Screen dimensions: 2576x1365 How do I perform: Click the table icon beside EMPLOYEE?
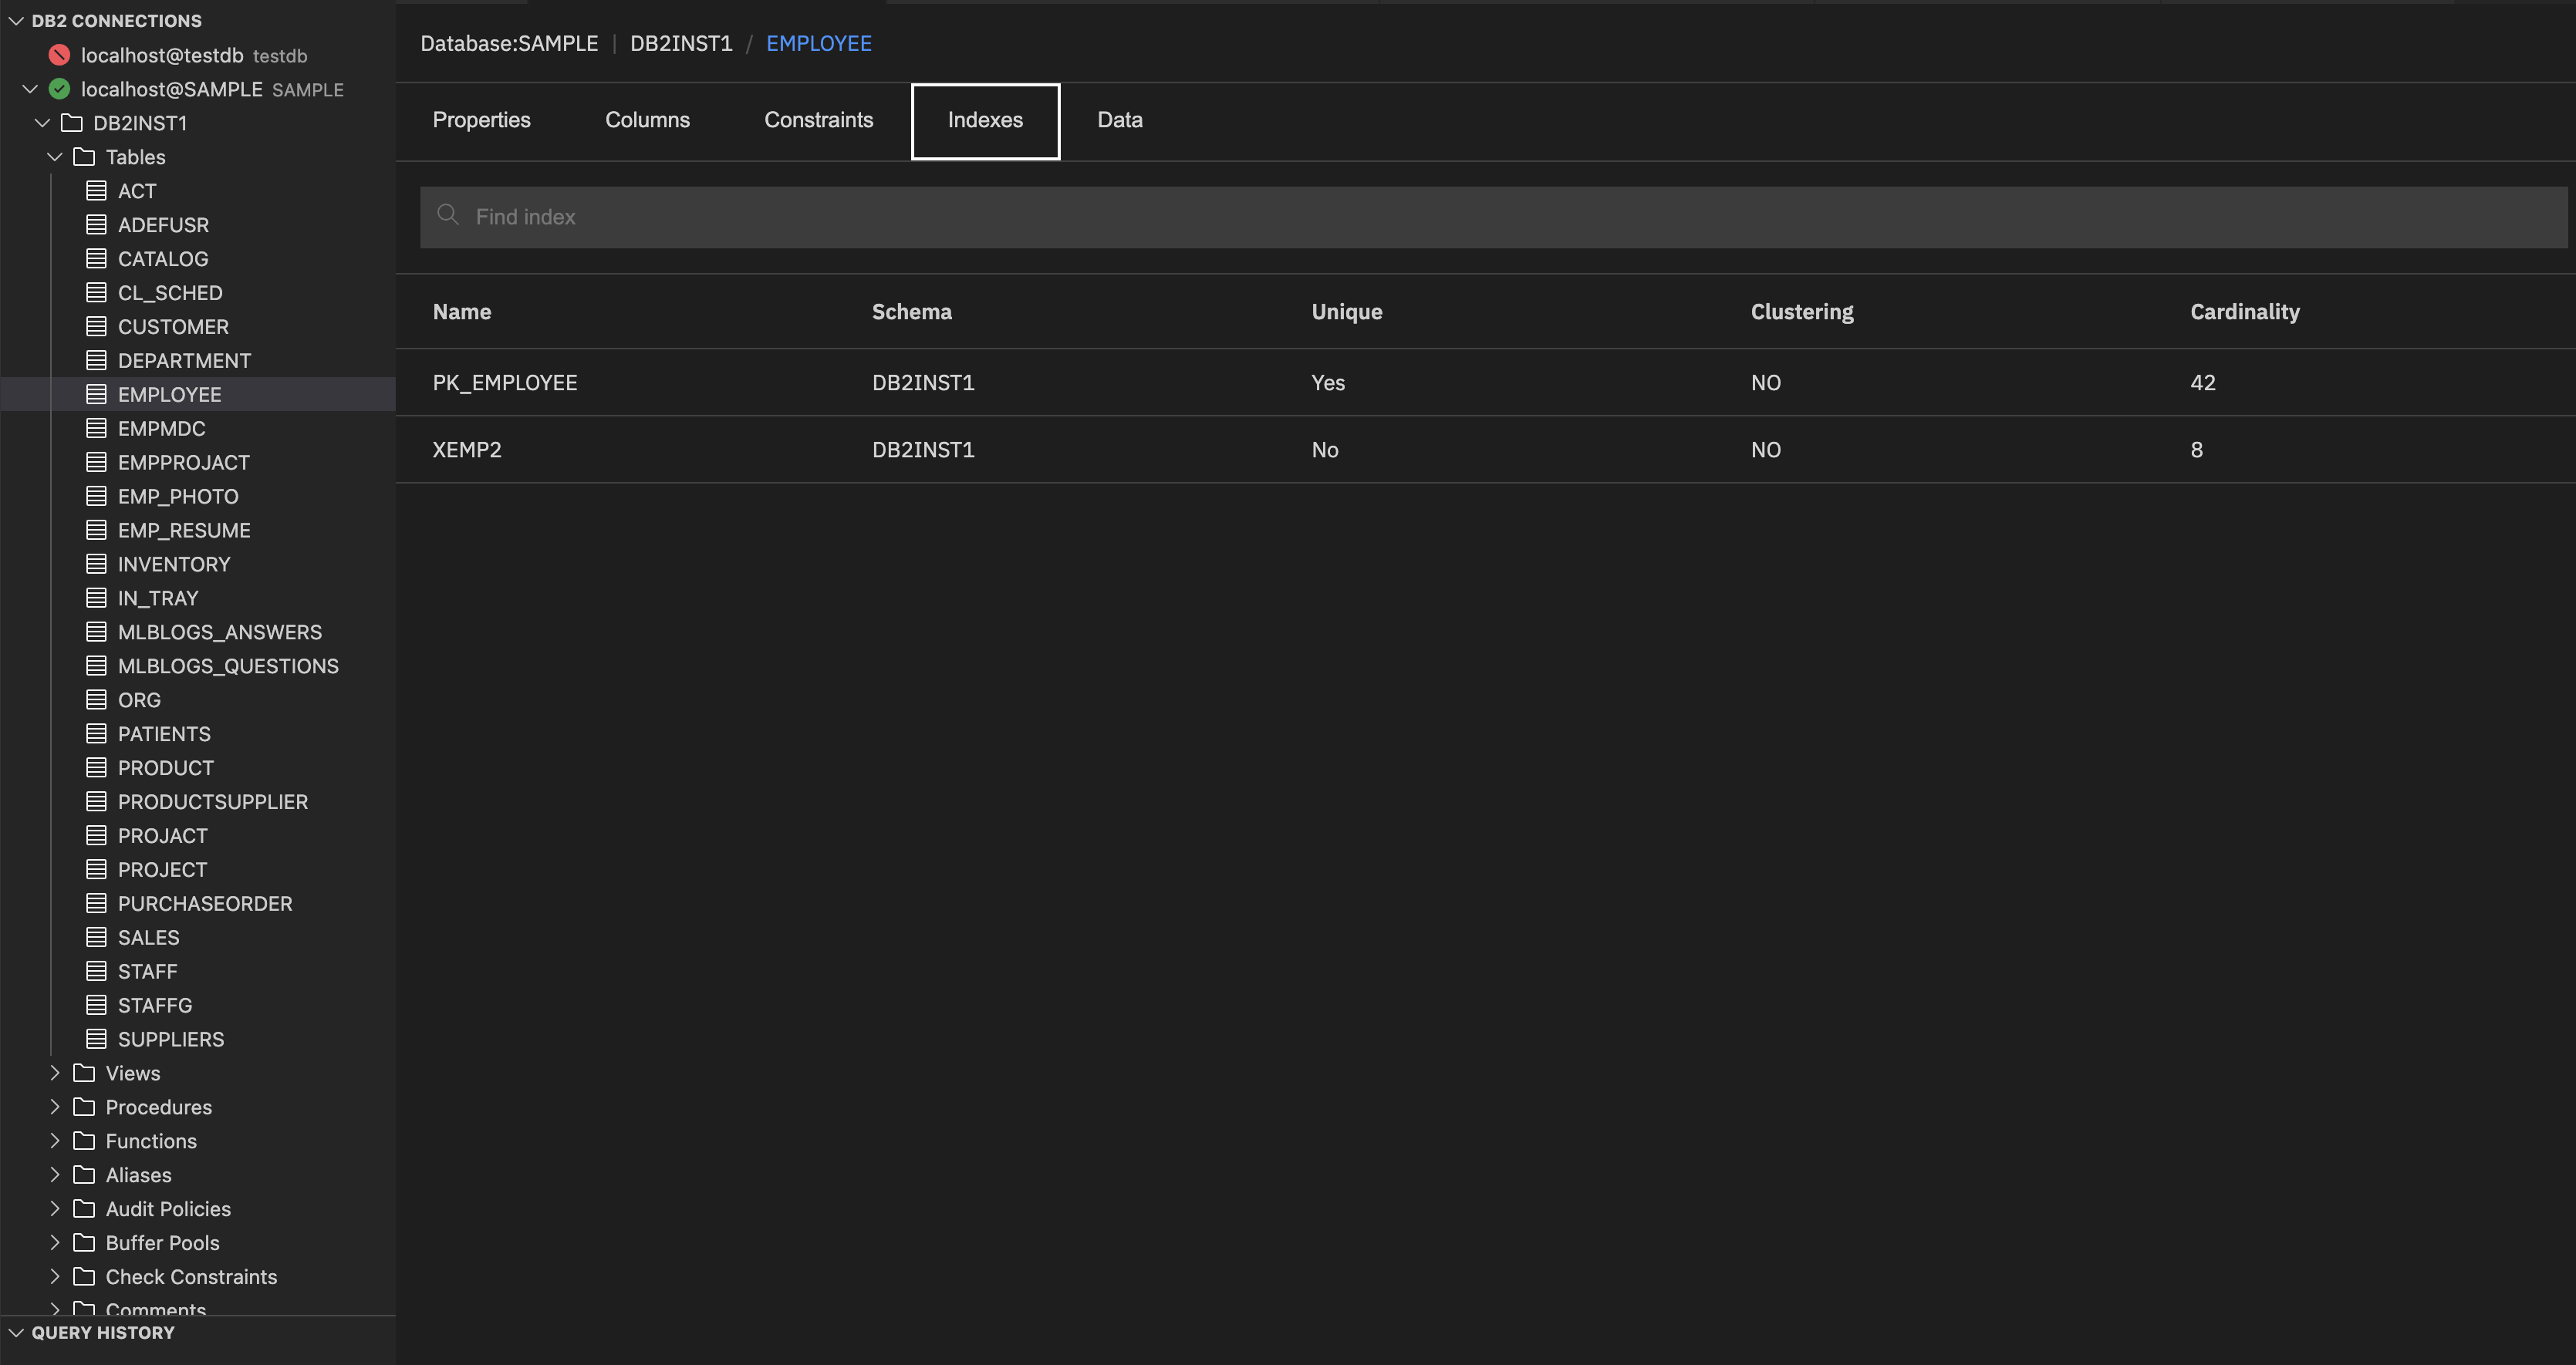[x=96, y=394]
